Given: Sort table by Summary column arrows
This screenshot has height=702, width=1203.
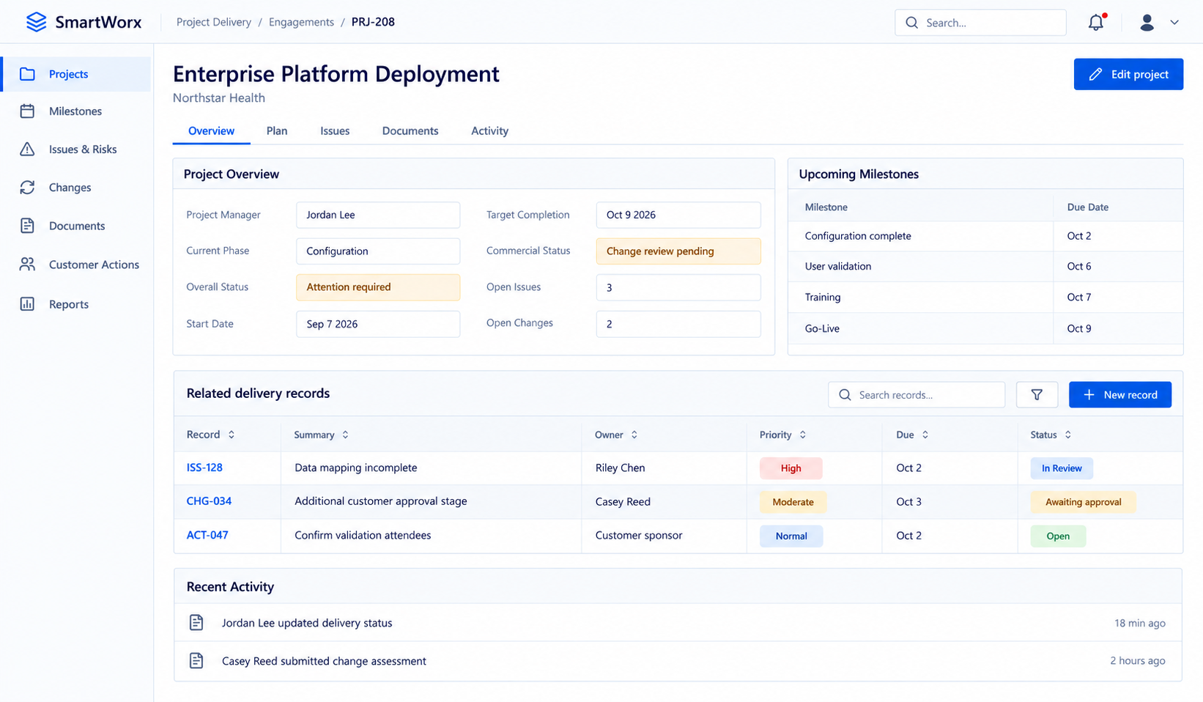Looking at the screenshot, I should point(345,435).
